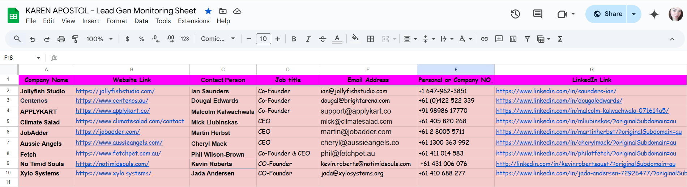
Task: Redo the last action
Action: (47, 39)
